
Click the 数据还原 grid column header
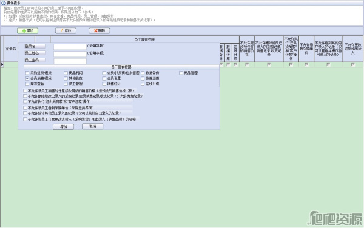(x=228, y=53)
